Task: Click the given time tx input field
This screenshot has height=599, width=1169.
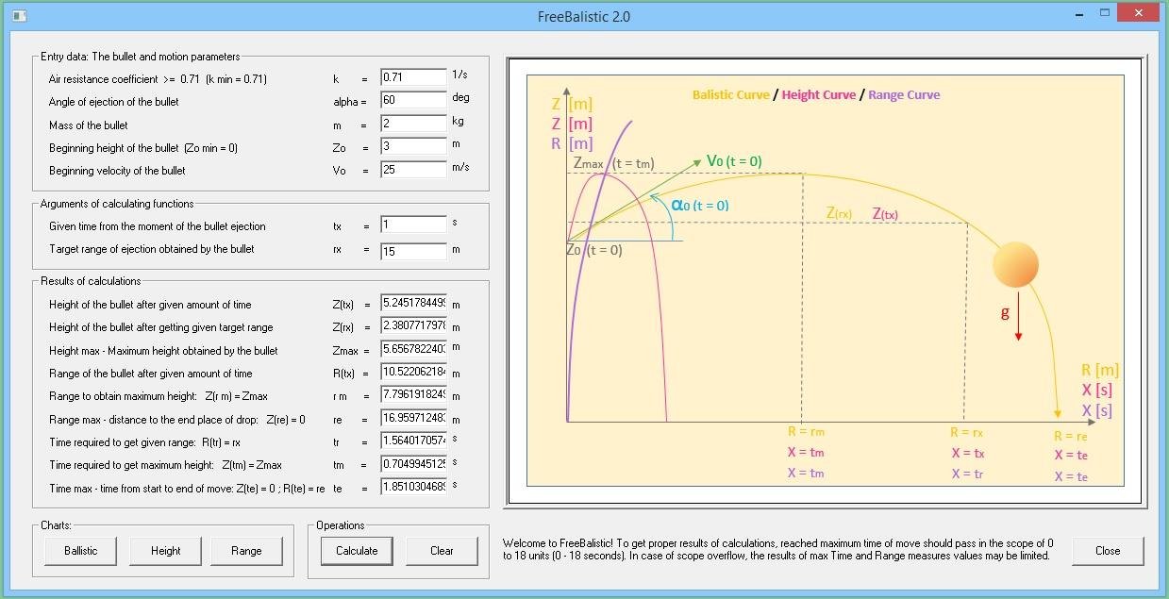Action: (x=411, y=225)
